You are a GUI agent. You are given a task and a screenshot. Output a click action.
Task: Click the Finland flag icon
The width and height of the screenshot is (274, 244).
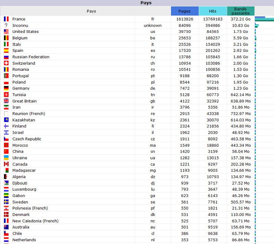click(x=6, y=126)
